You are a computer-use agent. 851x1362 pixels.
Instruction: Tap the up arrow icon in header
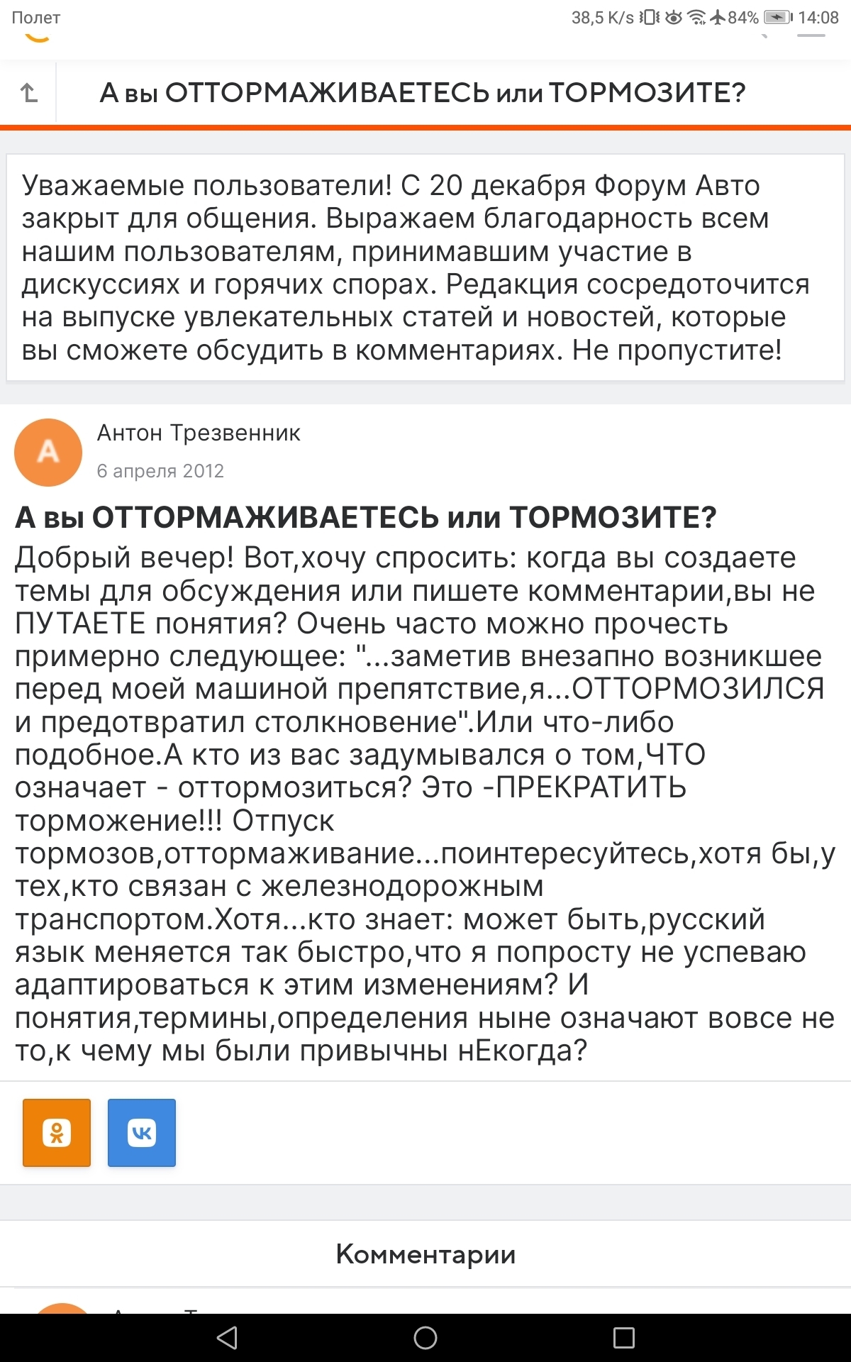click(28, 92)
